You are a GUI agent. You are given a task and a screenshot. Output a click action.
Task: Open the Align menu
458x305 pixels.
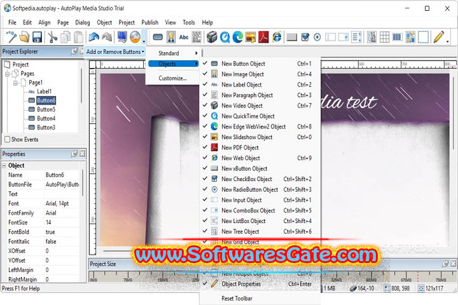pyautogui.click(x=45, y=22)
